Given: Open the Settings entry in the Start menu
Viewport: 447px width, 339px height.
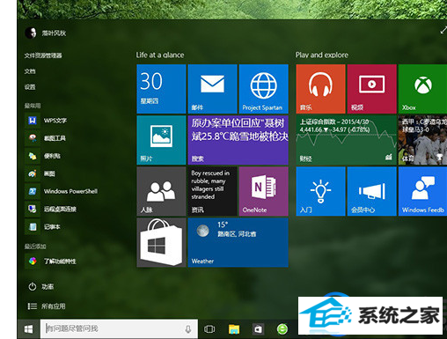Looking at the screenshot, I should tap(30, 87).
